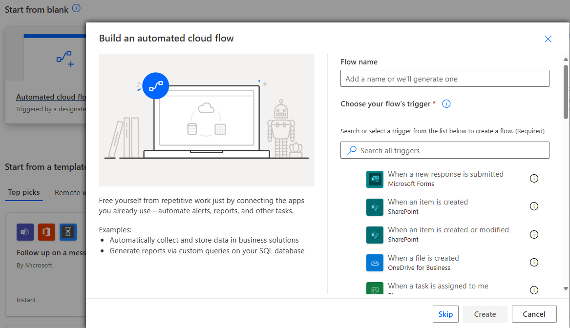Click the Flow name input field
The image size is (570, 328).
point(444,78)
